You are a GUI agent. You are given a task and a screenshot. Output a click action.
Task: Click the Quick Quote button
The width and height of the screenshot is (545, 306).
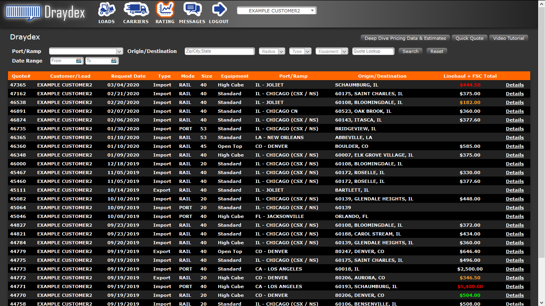click(470, 38)
